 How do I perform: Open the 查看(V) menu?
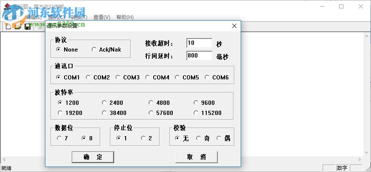[102, 17]
